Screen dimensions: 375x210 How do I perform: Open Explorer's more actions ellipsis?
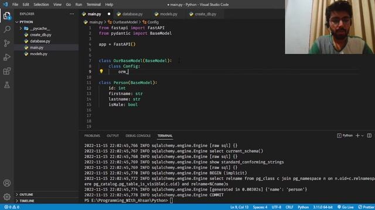pyautogui.click(x=71, y=14)
